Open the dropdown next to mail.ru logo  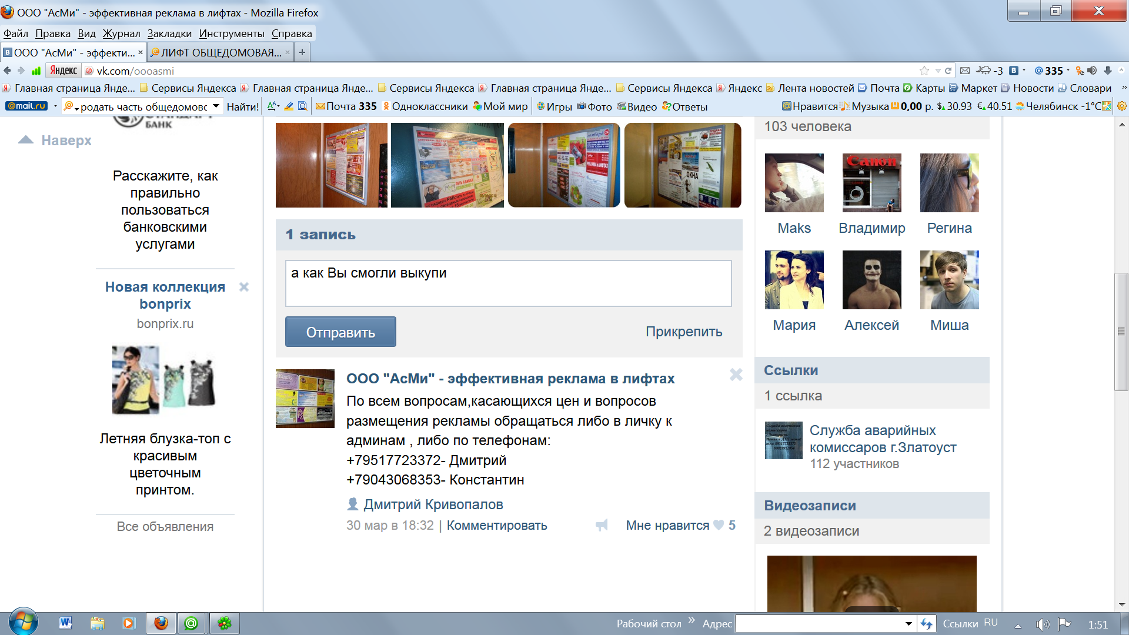pos(55,106)
